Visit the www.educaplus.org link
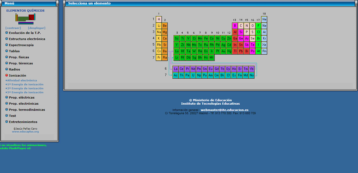This screenshot has height=173, width=358. point(25,132)
